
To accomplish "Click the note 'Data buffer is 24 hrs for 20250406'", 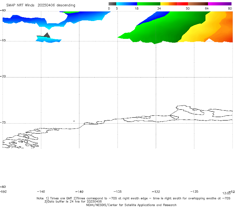I will pyautogui.click(x=73, y=202).
